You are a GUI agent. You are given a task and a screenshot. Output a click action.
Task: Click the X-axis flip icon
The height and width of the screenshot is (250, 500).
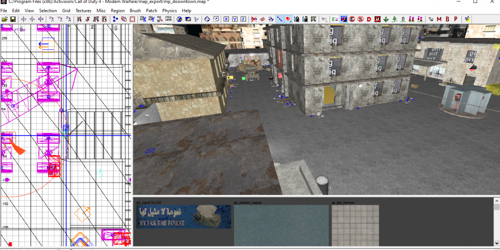tap(23, 19)
